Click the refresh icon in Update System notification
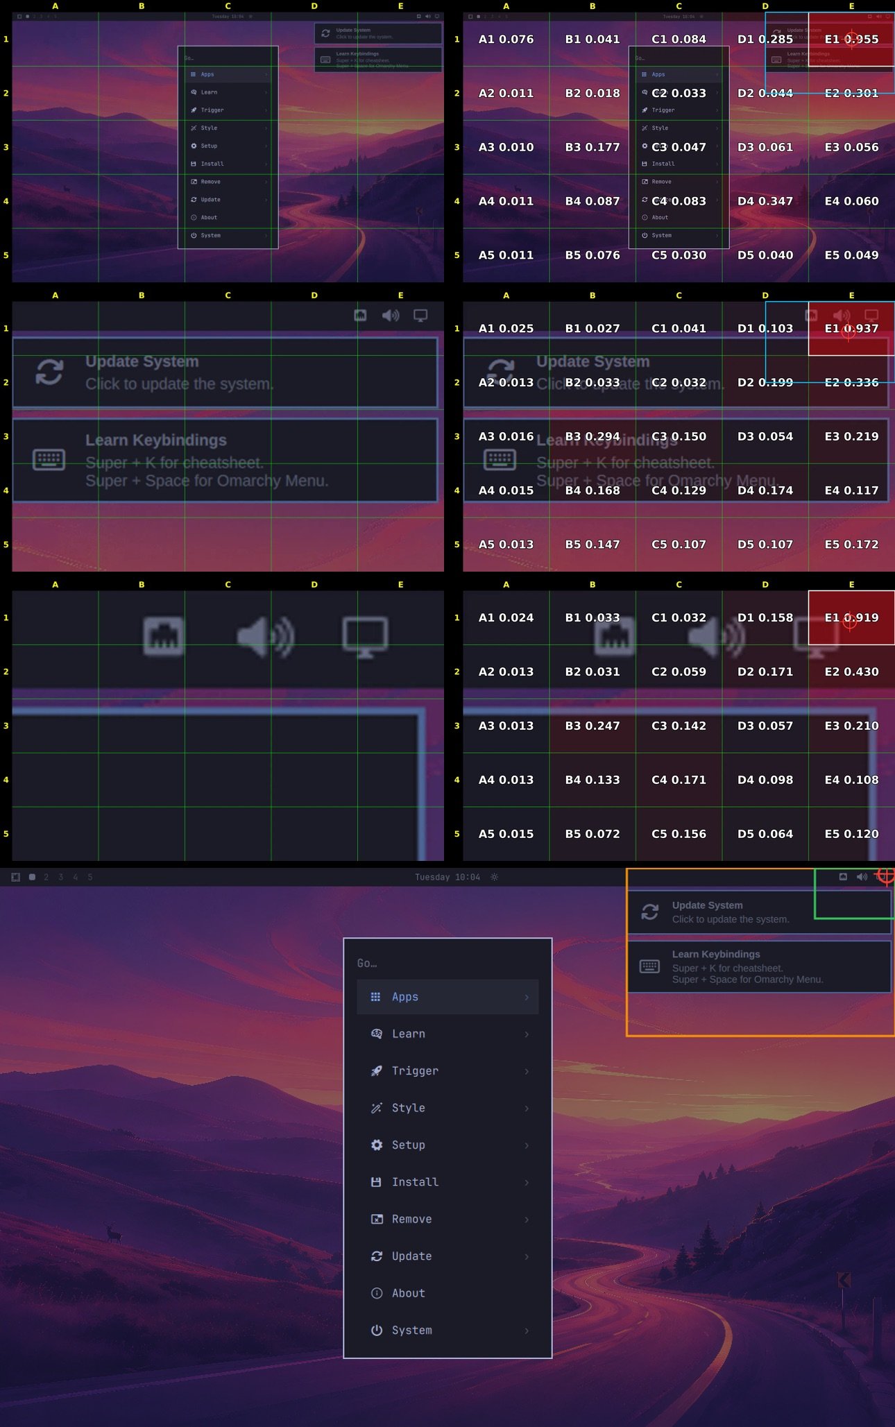The width and height of the screenshot is (895, 1427). 650,912
